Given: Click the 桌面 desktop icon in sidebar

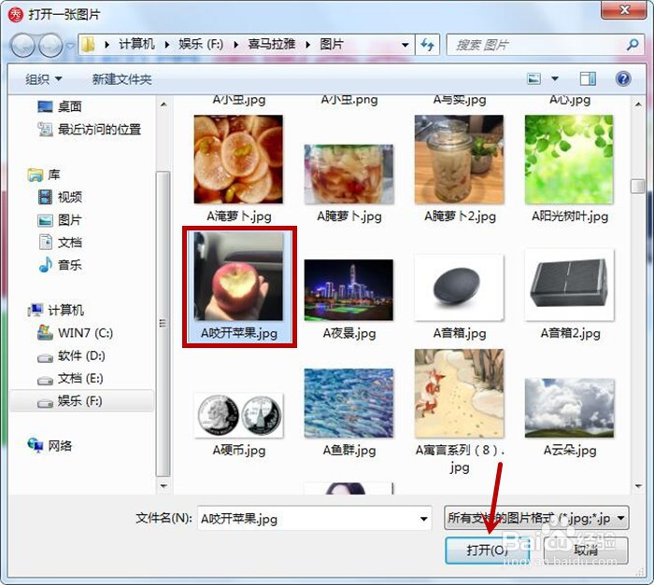Looking at the screenshot, I should pyautogui.click(x=45, y=106).
